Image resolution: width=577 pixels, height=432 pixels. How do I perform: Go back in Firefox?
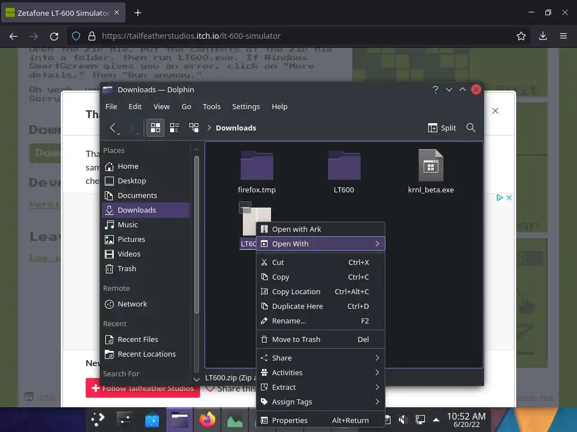14,36
